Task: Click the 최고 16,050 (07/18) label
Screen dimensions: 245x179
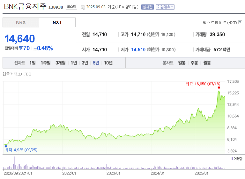Action: click(x=203, y=84)
